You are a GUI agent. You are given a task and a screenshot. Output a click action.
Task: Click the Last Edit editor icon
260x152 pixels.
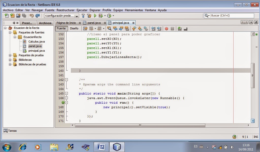tap(85, 29)
